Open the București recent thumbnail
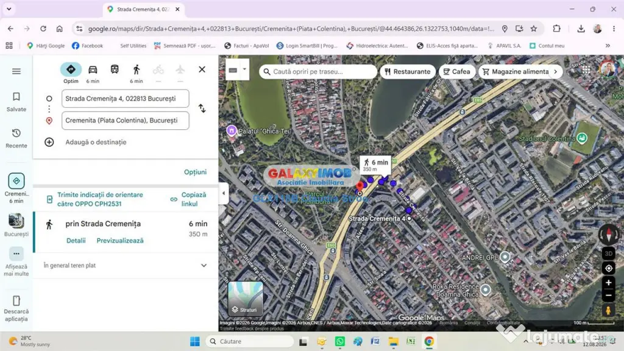 tap(16, 225)
